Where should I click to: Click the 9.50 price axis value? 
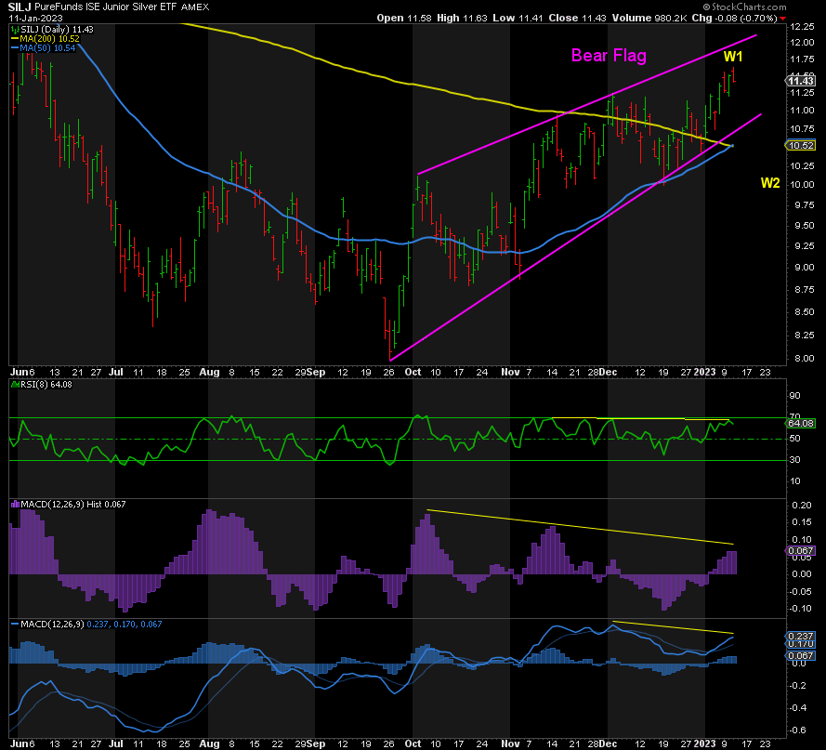(804, 226)
